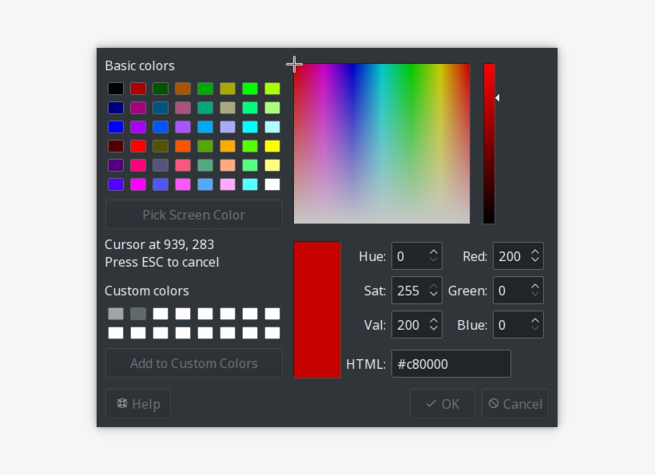
Task: Click the red current color preview
Action: [x=316, y=309]
